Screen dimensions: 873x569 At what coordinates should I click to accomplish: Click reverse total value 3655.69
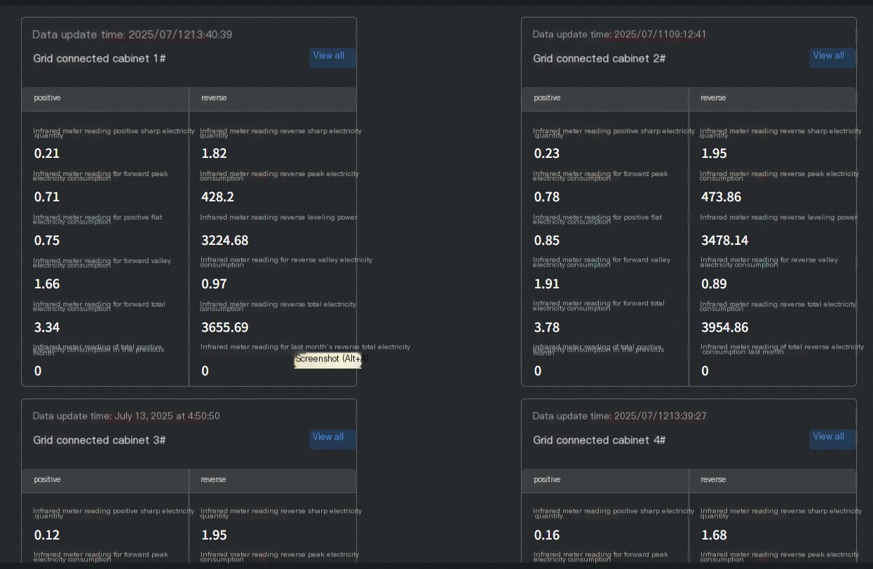[225, 327]
